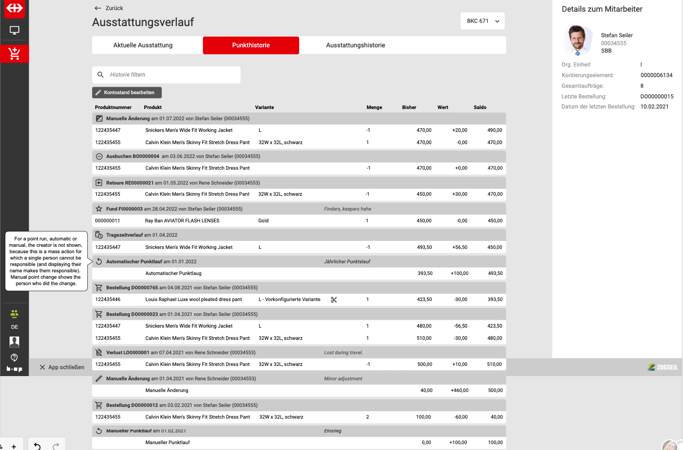This screenshot has width=683, height=450.
Task: Click the Verlust LO0000001 lost luggage icon
Action: [x=98, y=353]
